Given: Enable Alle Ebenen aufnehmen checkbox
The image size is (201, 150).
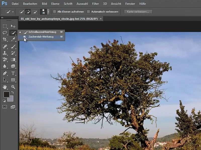Looking at the screenshot, I should click(55, 12).
